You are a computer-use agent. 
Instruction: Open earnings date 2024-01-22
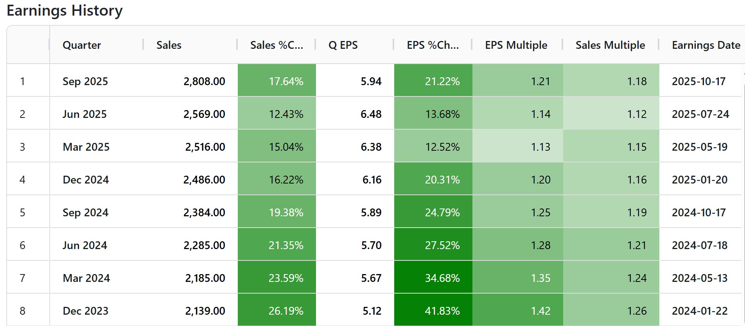[700, 310]
